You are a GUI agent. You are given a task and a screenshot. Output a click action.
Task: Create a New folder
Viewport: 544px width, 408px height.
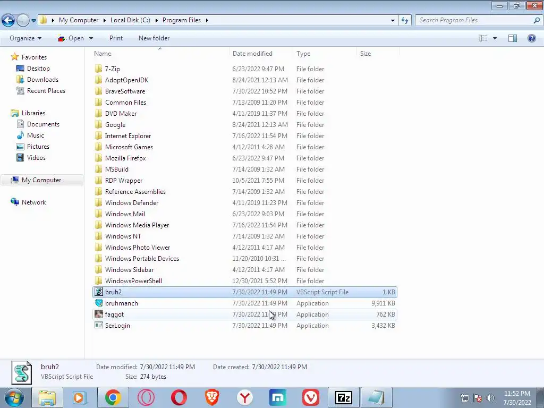(154, 38)
